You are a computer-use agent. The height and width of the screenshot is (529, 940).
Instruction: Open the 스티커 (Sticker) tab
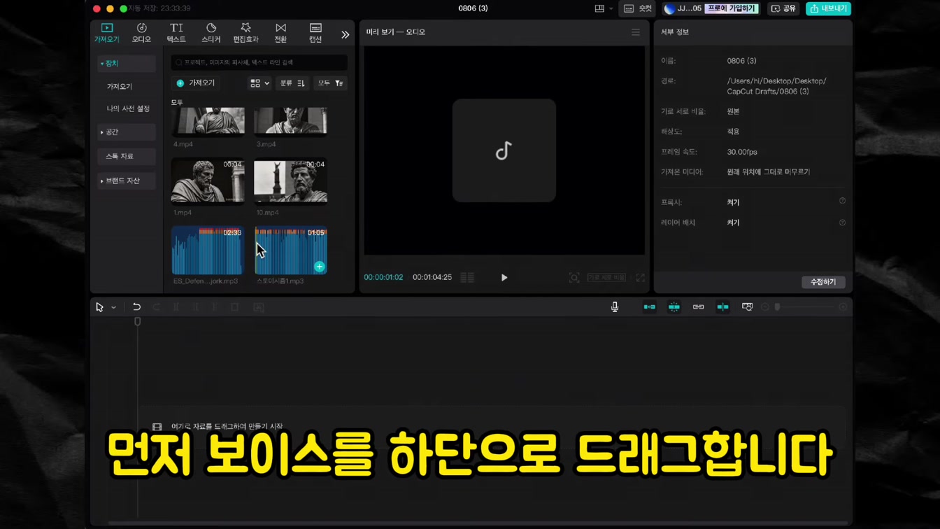click(211, 33)
